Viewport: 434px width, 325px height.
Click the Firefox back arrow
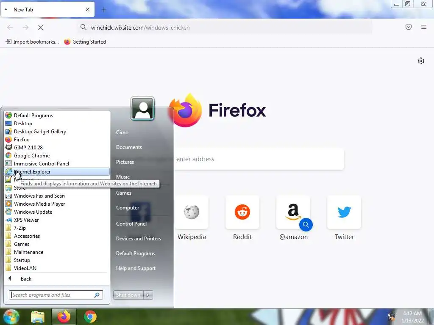pos(10,28)
